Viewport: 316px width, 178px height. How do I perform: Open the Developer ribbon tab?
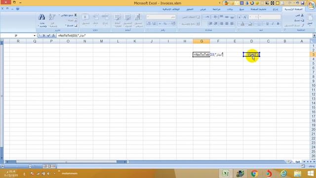pos(190,9)
